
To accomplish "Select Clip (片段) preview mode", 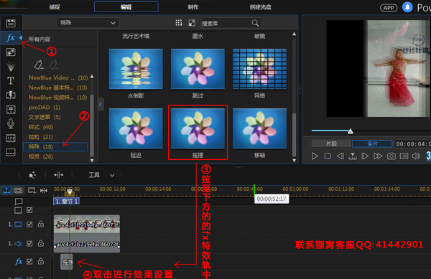I will coord(331,143).
